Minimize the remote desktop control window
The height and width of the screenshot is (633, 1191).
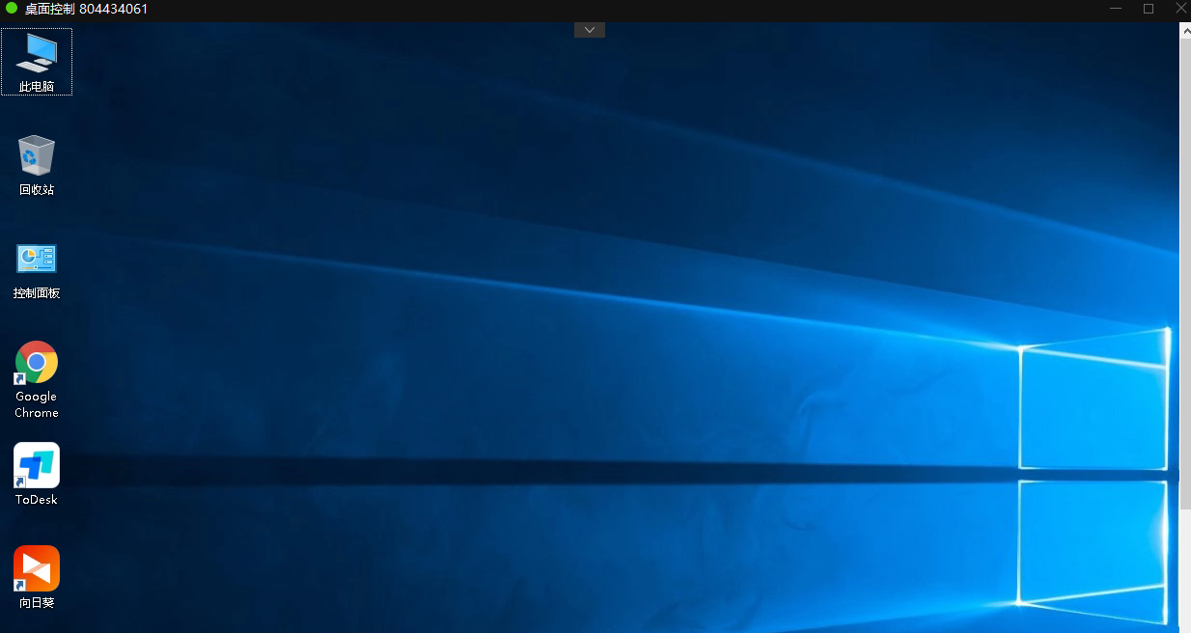[1116, 9]
